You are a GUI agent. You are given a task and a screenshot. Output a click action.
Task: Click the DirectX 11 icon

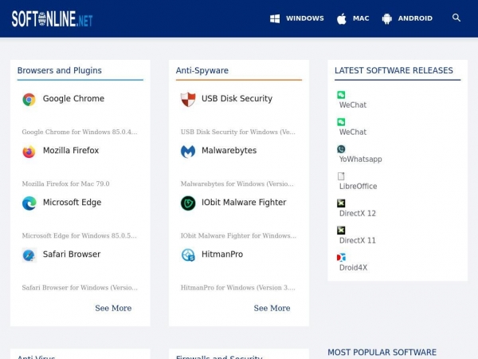(x=341, y=231)
